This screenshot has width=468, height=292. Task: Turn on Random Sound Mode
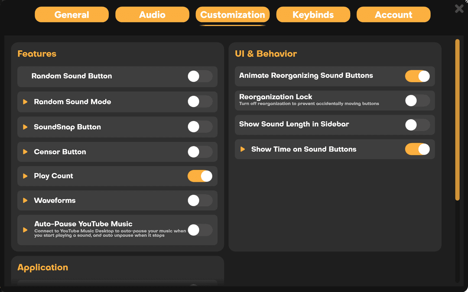click(200, 102)
